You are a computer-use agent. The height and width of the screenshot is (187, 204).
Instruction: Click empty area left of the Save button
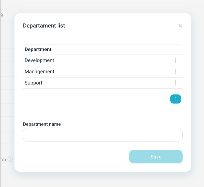tap(75, 157)
